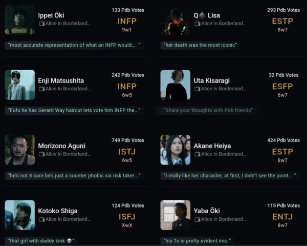This screenshot has width=307, height=246.
Task: Open the "her death was the most iconic" comment
Action: 200,45
